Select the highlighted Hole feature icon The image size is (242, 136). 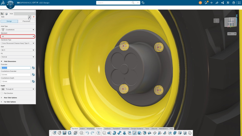(134, 133)
